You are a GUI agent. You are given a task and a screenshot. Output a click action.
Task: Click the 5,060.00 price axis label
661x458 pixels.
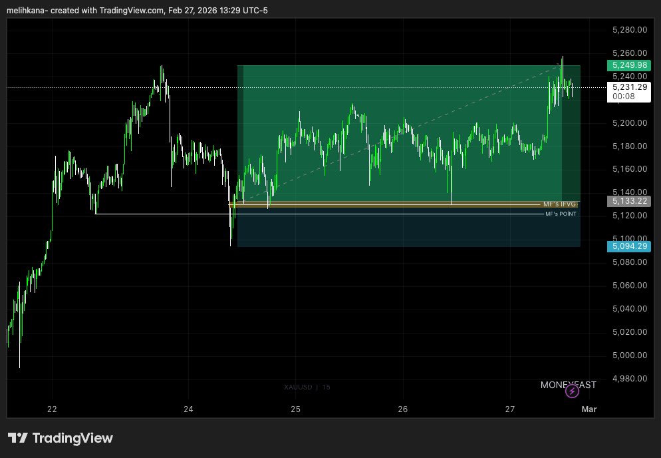[629, 286]
